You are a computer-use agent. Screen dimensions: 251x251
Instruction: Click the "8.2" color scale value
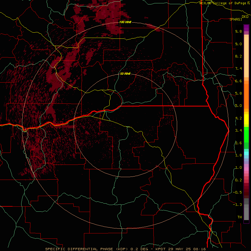(238, 56)
